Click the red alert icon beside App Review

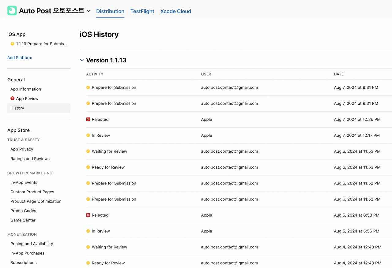[12, 99]
